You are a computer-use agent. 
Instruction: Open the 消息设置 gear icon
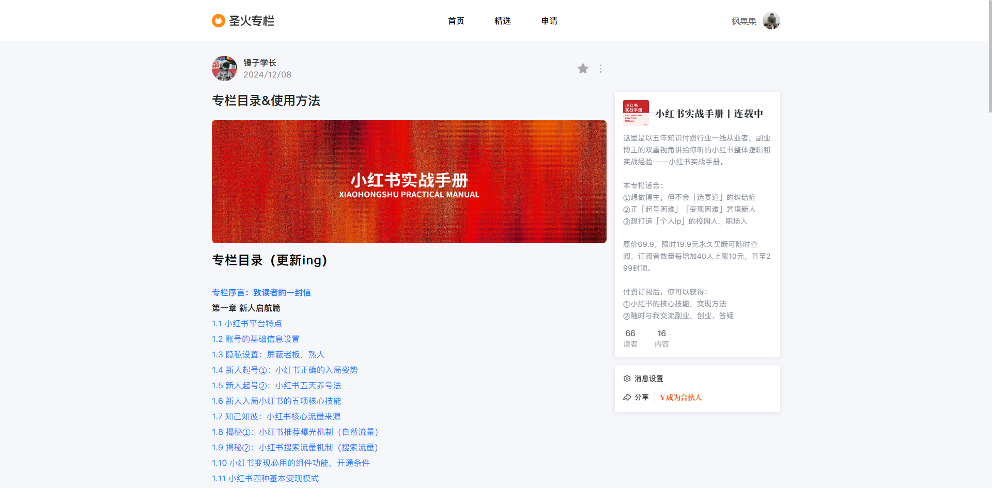pyautogui.click(x=627, y=379)
